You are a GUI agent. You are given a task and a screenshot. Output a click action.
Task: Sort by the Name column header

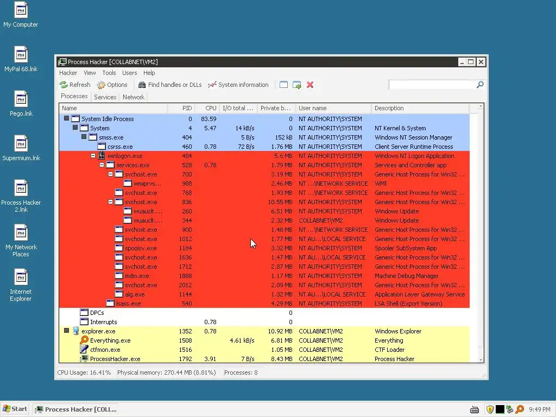click(113, 108)
